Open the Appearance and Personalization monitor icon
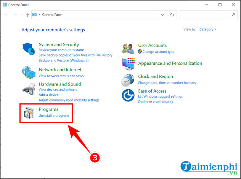Image resolution: width=241 pixels, height=179 pixels. (x=129, y=64)
